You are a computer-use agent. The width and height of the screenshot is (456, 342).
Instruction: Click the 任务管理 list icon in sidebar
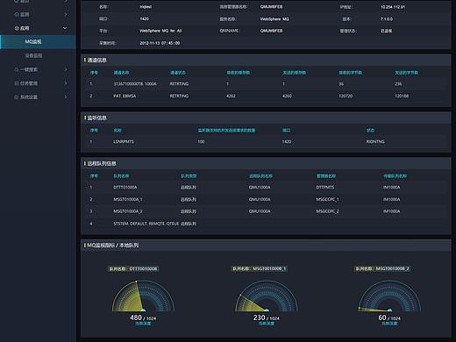click(x=17, y=83)
